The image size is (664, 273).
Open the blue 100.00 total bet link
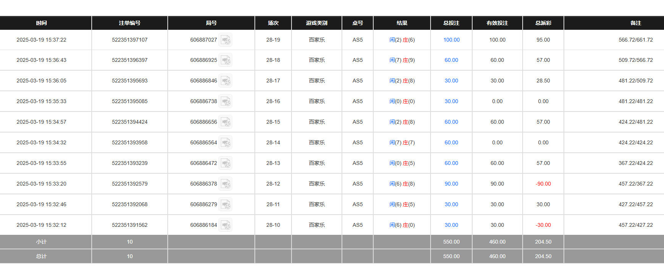(x=451, y=40)
